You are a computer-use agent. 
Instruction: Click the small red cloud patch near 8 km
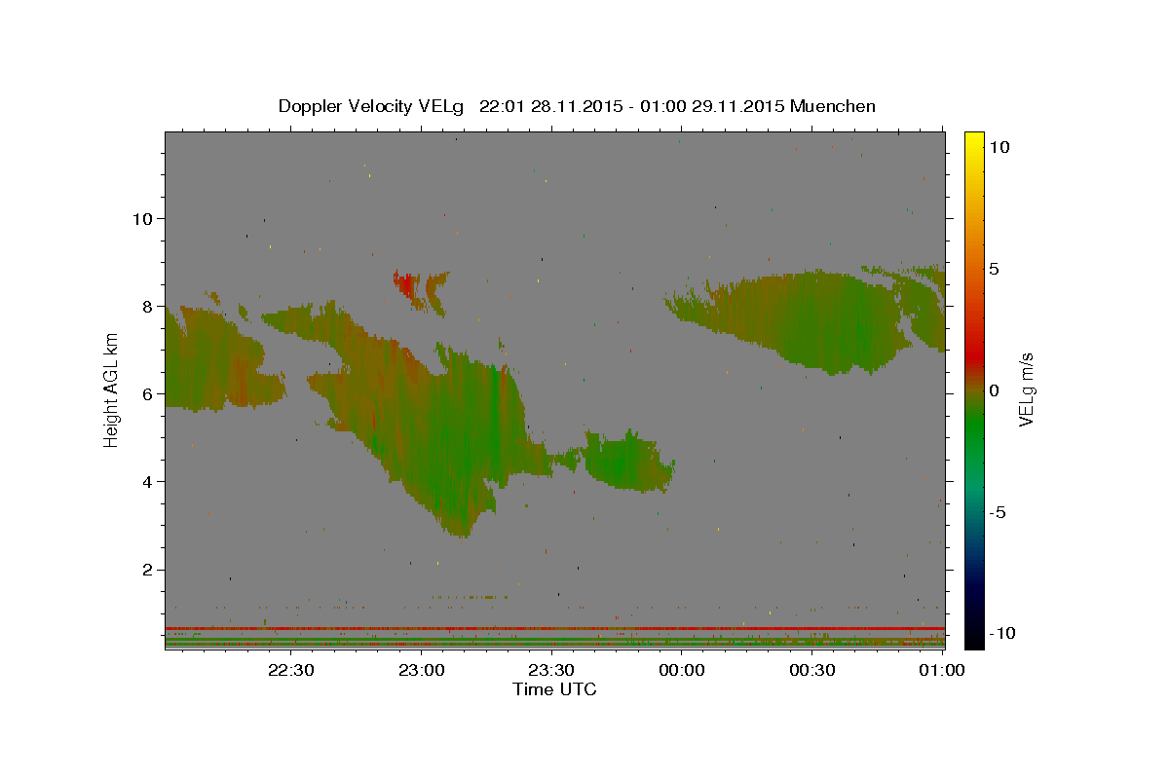coord(405,284)
